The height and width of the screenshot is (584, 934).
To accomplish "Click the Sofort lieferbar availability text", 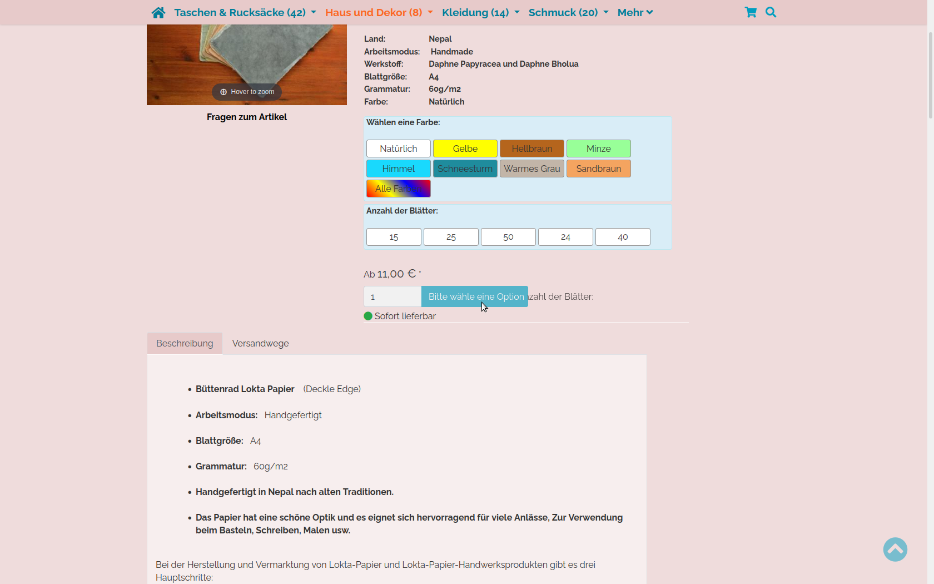I will pos(405,316).
